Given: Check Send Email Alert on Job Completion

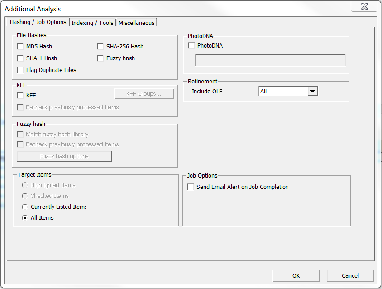Looking at the screenshot, I should point(190,187).
